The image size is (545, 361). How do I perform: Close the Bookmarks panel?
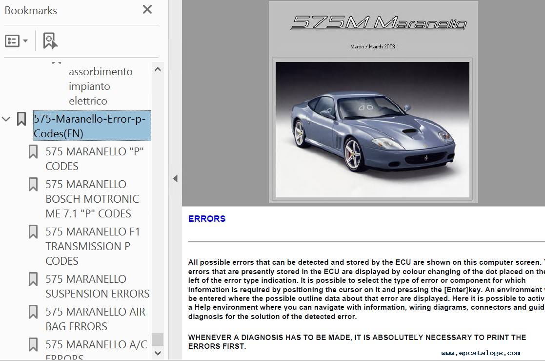click(147, 9)
